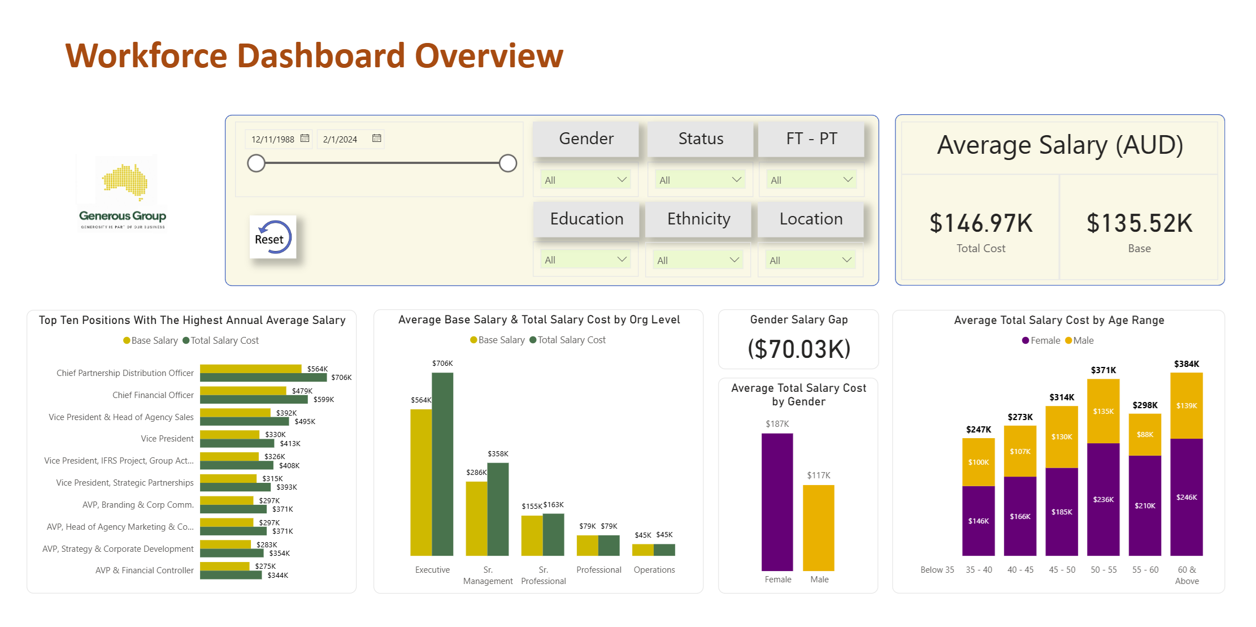Click the Vice President $413K bar
This screenshot has height=627, width=1256.
pos(237,444)
